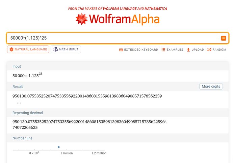Click the orange compute equals button
The width and height of the screenshot is (233, 163).
[223, 38]
